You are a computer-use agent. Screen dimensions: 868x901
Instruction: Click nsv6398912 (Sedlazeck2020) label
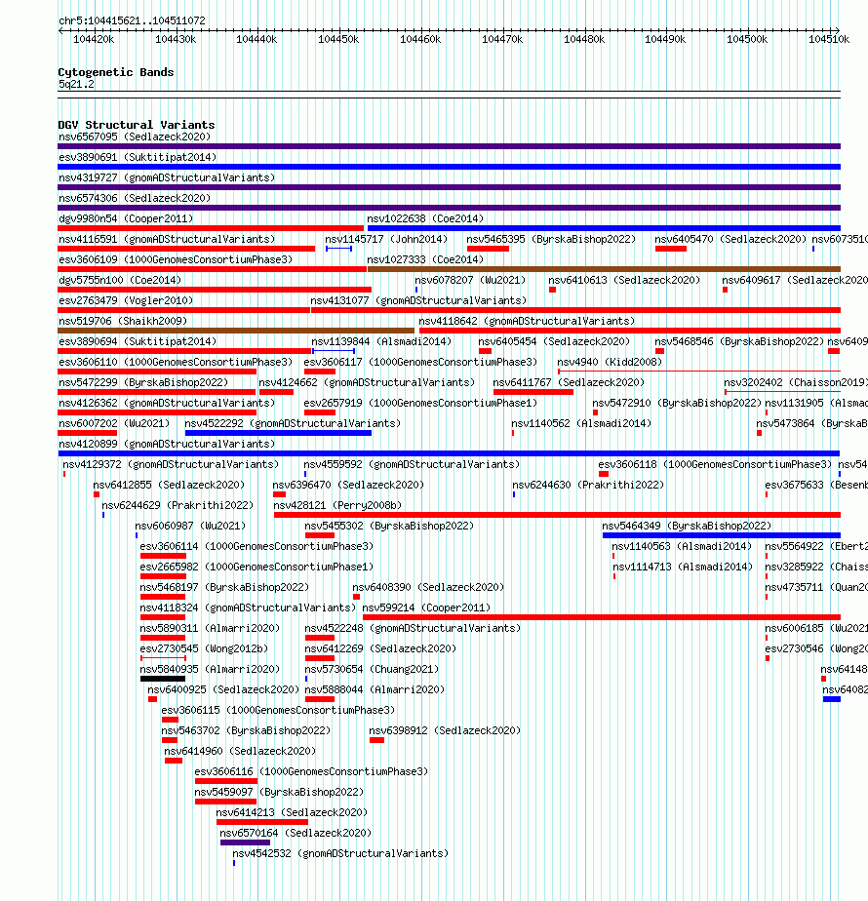[445, 731]
